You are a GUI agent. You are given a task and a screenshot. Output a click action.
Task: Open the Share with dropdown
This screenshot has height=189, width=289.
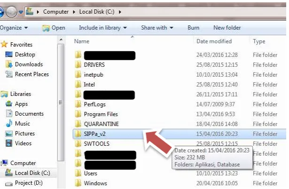pos(157,28)
